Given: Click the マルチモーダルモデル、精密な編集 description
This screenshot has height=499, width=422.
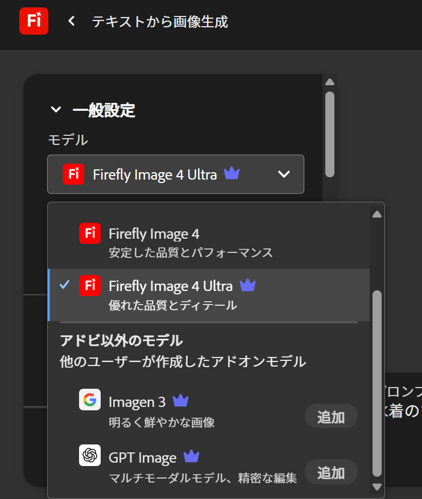Looking at the screenshot, I should pyautogui.click(x=203, y=478).
